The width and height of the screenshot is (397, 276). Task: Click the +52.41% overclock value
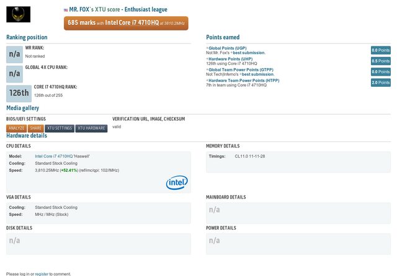click(69, 171)
